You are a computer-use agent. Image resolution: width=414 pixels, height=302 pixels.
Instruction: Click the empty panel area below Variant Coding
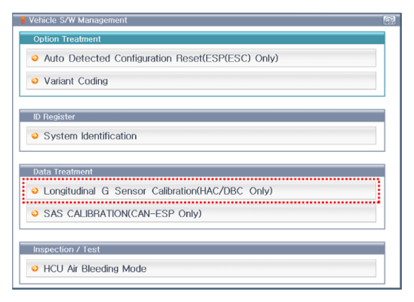202,93
